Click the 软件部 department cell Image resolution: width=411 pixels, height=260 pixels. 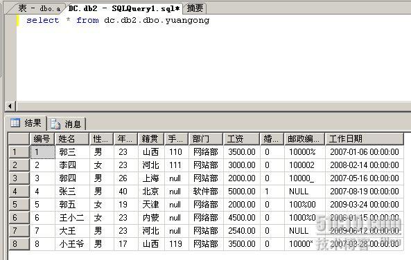coord(206,192)
